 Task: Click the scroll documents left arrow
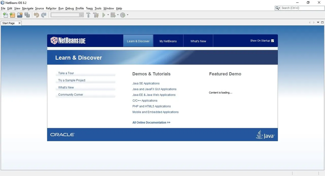[310, 23]
